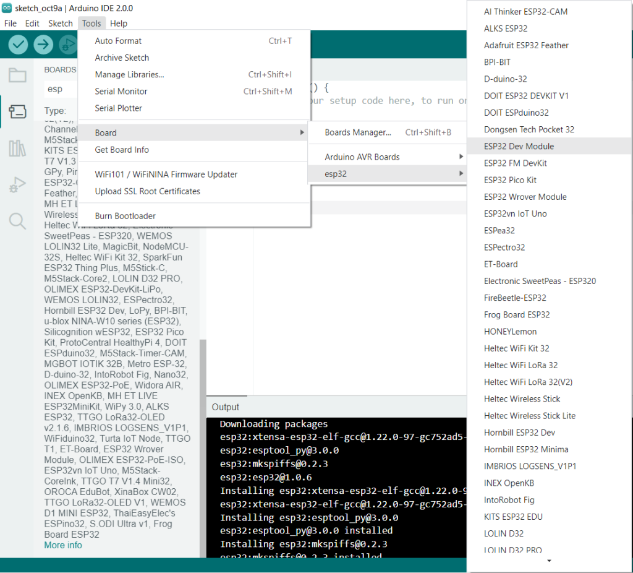Select Frog Board ESP32

(549, 315)
